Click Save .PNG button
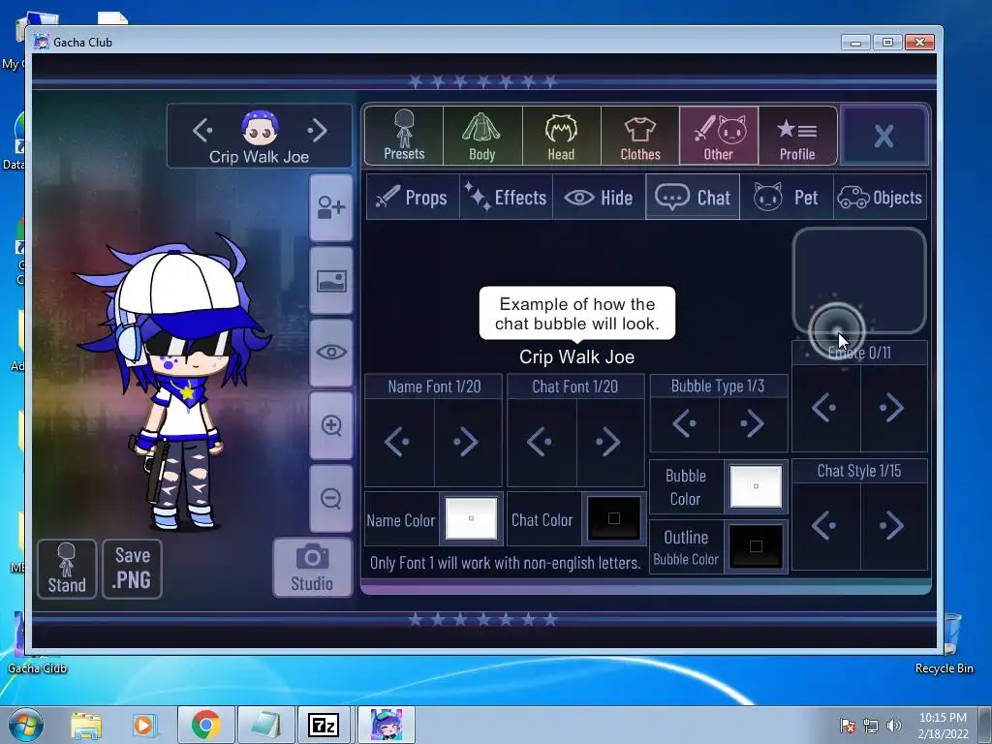Screen dimensions: 992x744 tap(132, 569)
